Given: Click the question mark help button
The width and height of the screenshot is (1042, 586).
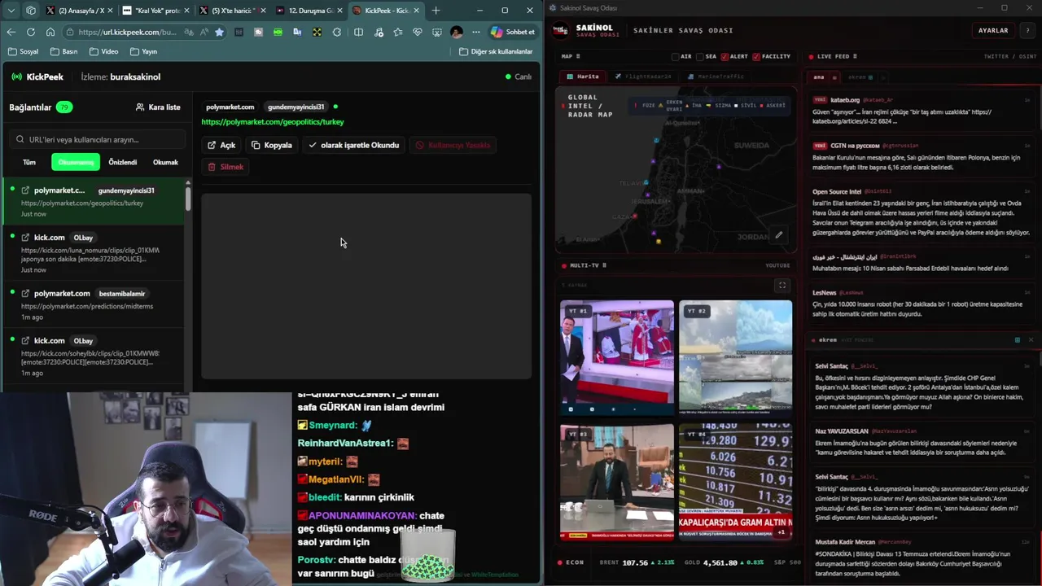Looking at the screenshot, I should (1027, 30).
